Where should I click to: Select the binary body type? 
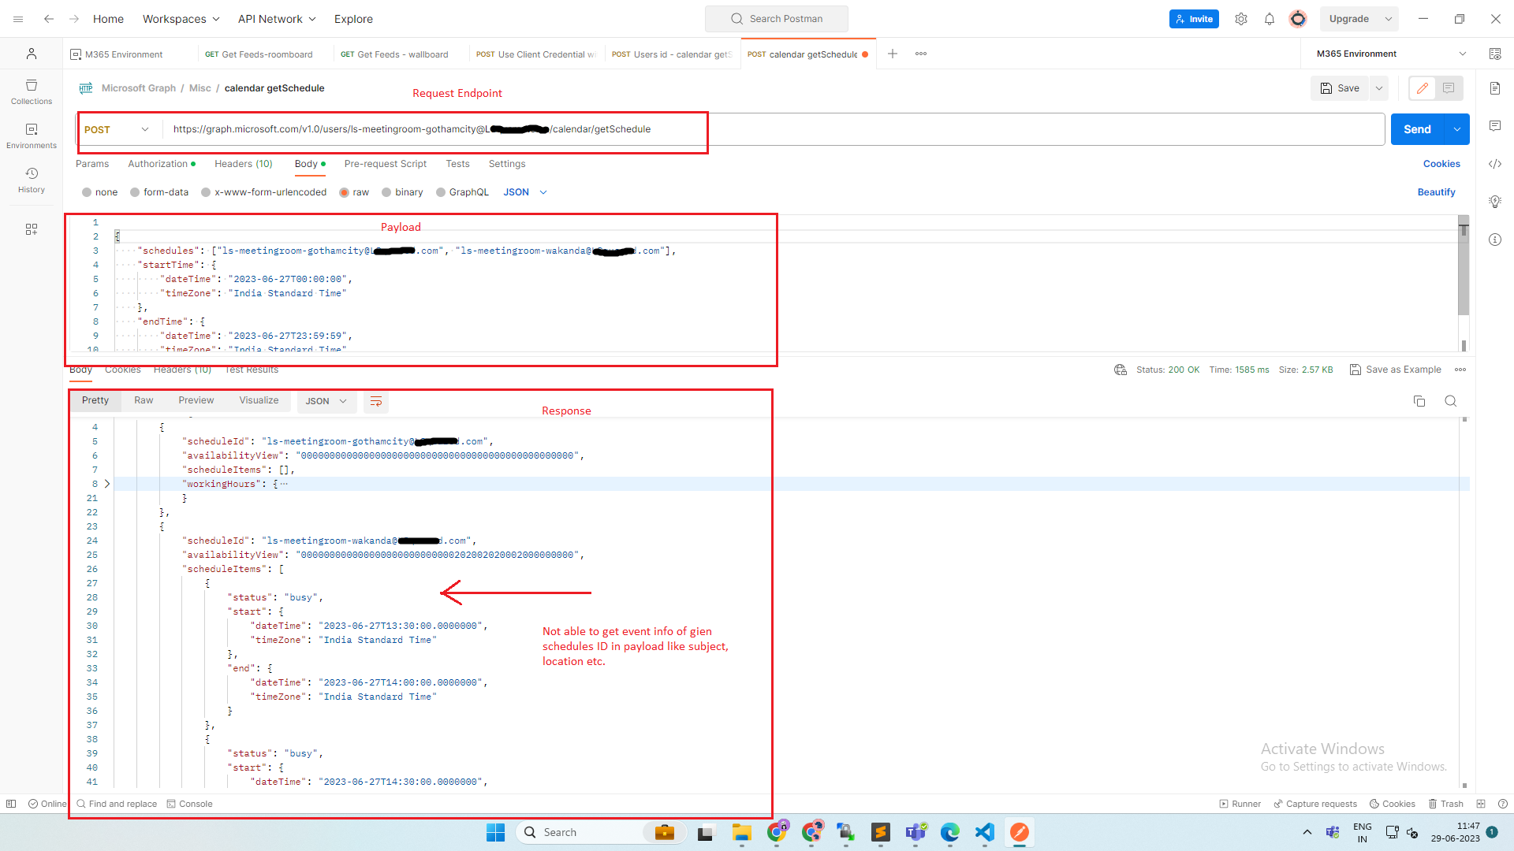point(402,192)
